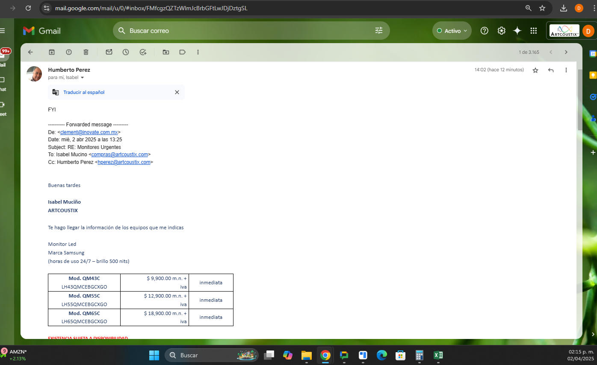
Task: Show the older email arrow
Action: point(566,52)
